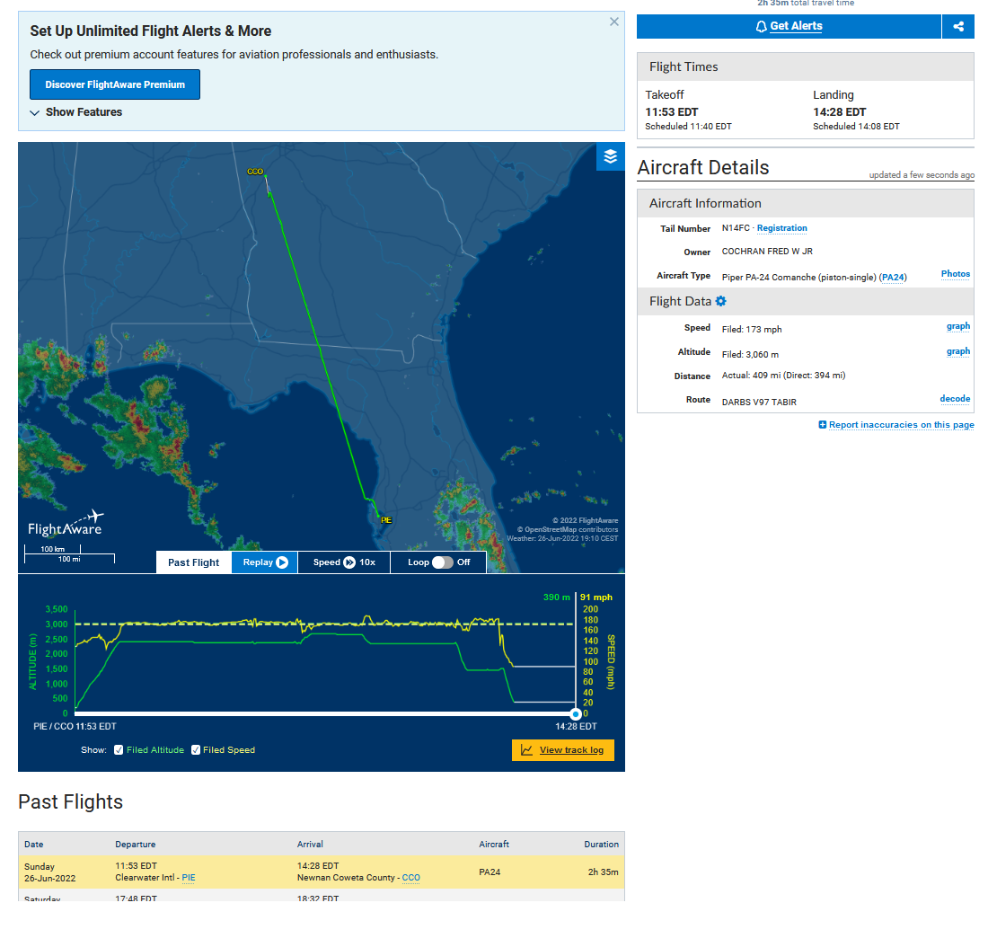Open the map layers icon

(611, 156)
